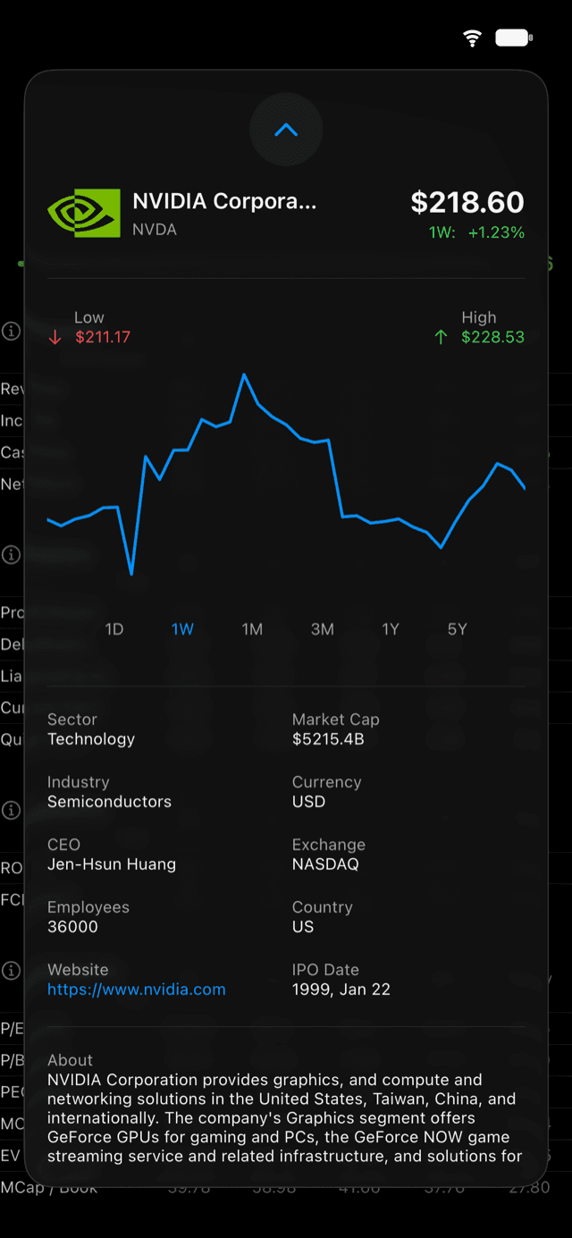The width and height of the screenshot is (572, 1238).
Task: Click the 1W: +1.23% change label
Action: click(476, 232)
